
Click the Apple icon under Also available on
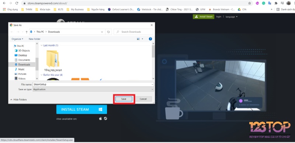click(x=100, y=119)
